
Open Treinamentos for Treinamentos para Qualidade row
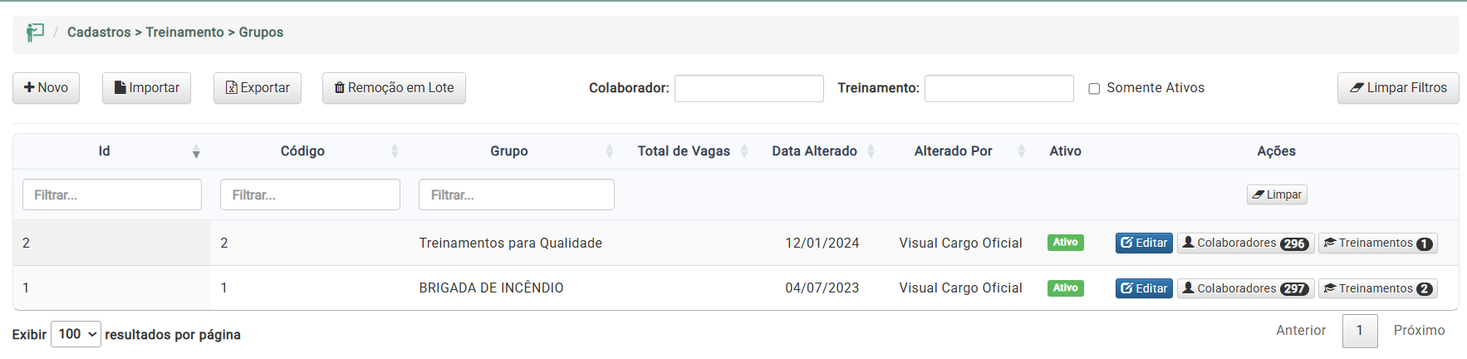tap(1376, 243)
